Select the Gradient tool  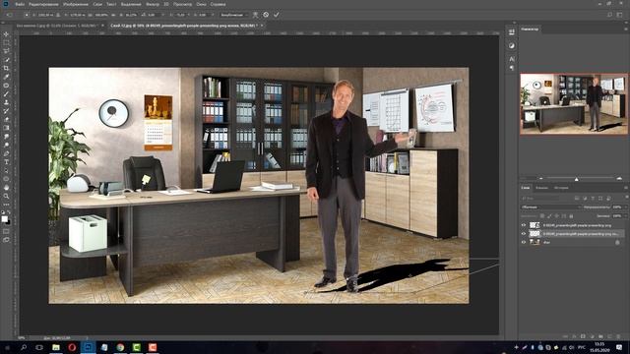(6, 128)
